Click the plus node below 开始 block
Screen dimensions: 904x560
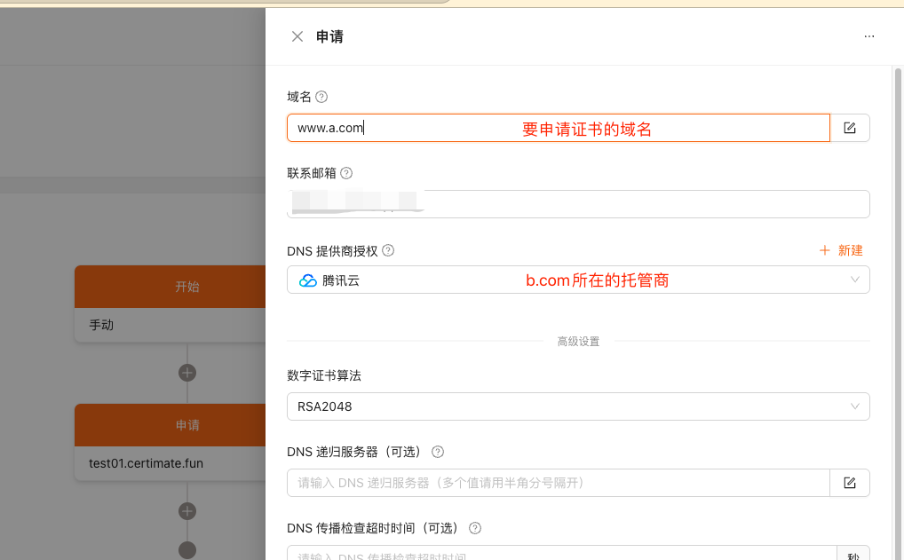(187, 373)
